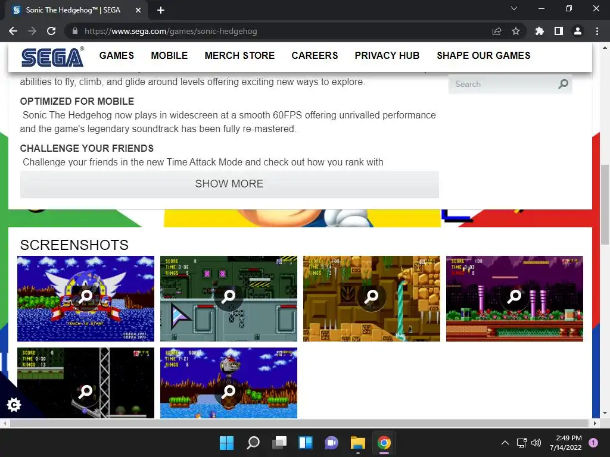Image resolution: width=610 pixels, height=457 pixels.
Task: Open the CAREERS menu item
Action: click(x=315, y=55)
